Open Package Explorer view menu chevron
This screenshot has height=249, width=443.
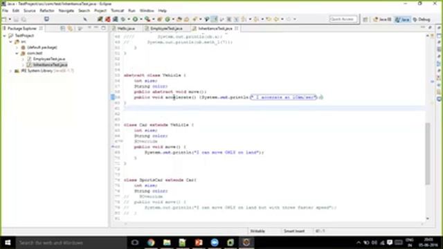[89, 28]
